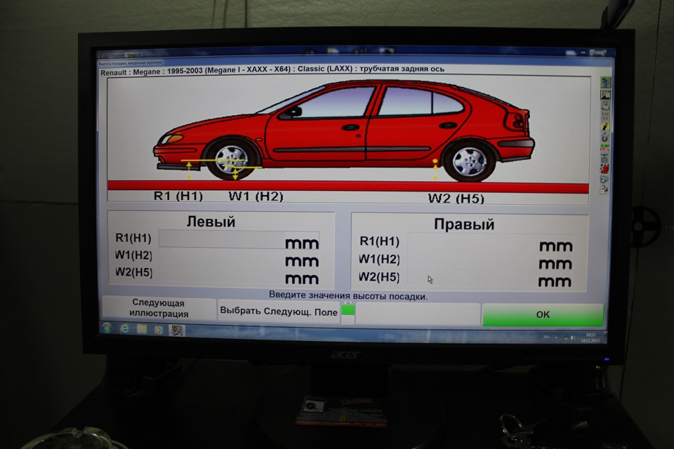This screenshot has height=449, width=674.
Task: Select the vehicle illustration icon in side toolbar
Action: [605, 95]
